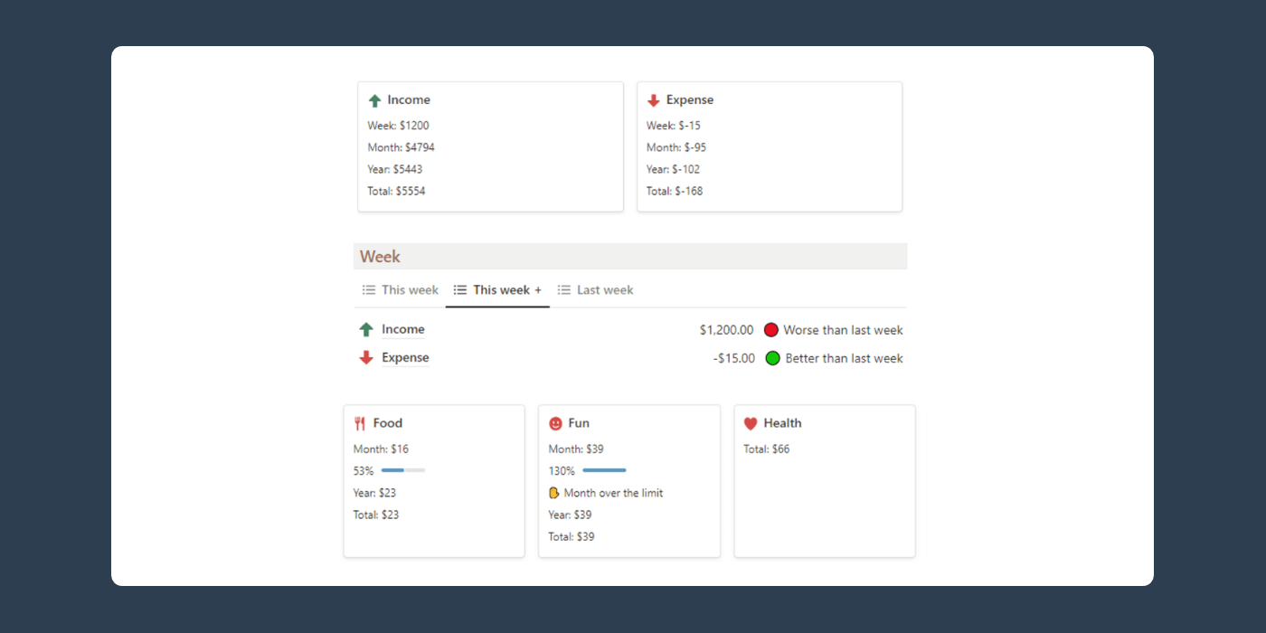
Task: Open the Income card title
Action: tap(409, 100)
